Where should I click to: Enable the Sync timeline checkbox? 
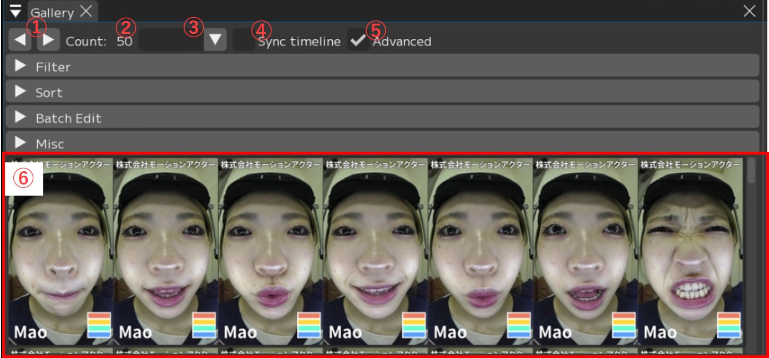point(243,41)
